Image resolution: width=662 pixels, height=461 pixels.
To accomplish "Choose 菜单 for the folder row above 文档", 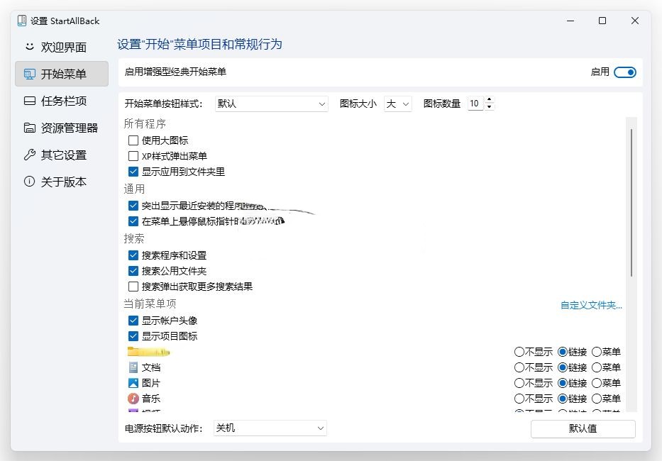I will click(597, 352).
